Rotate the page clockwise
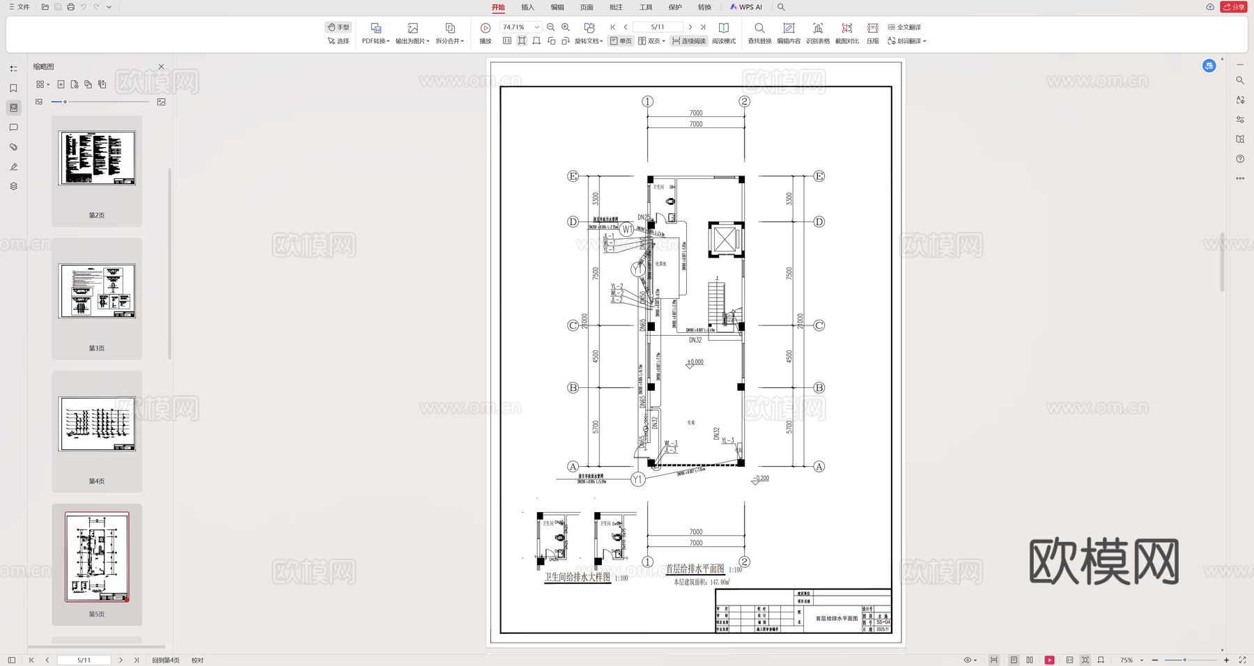1254x666 pixels. coord(566,41)
